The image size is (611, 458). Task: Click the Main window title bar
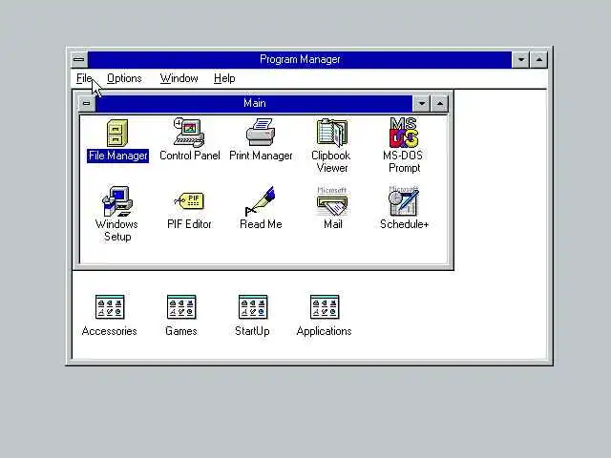(254, 104)
